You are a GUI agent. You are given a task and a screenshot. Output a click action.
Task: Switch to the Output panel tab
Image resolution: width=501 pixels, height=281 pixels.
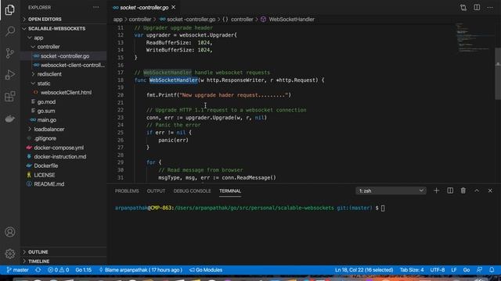156,190
